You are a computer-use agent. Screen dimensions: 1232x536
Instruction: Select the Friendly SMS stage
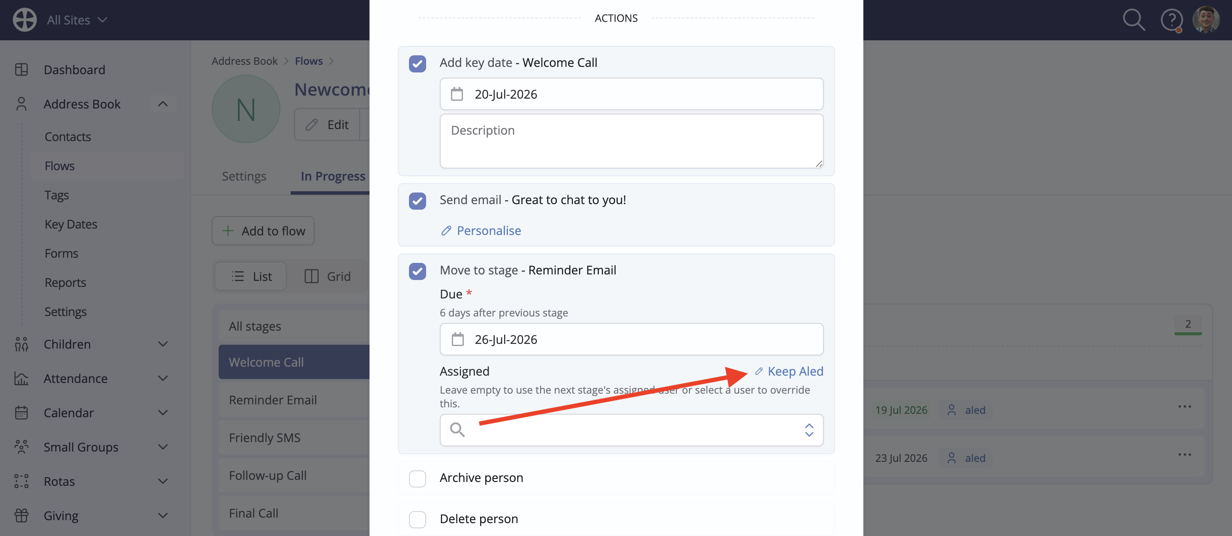point(294,437)
